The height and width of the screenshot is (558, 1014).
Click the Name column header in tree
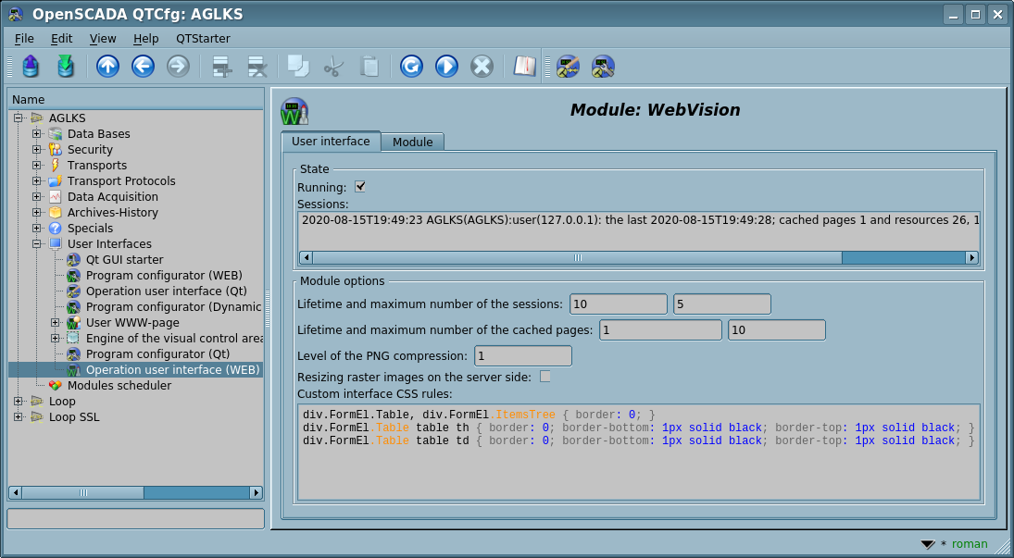[x=136, y=100]
